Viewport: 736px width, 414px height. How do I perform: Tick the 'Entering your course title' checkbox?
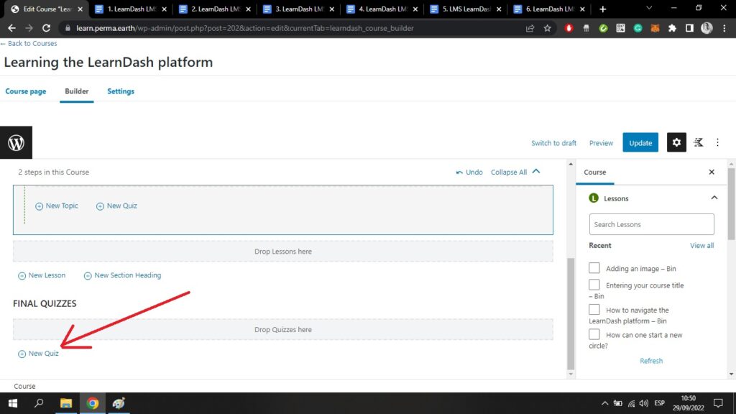(x=594, y=285)
